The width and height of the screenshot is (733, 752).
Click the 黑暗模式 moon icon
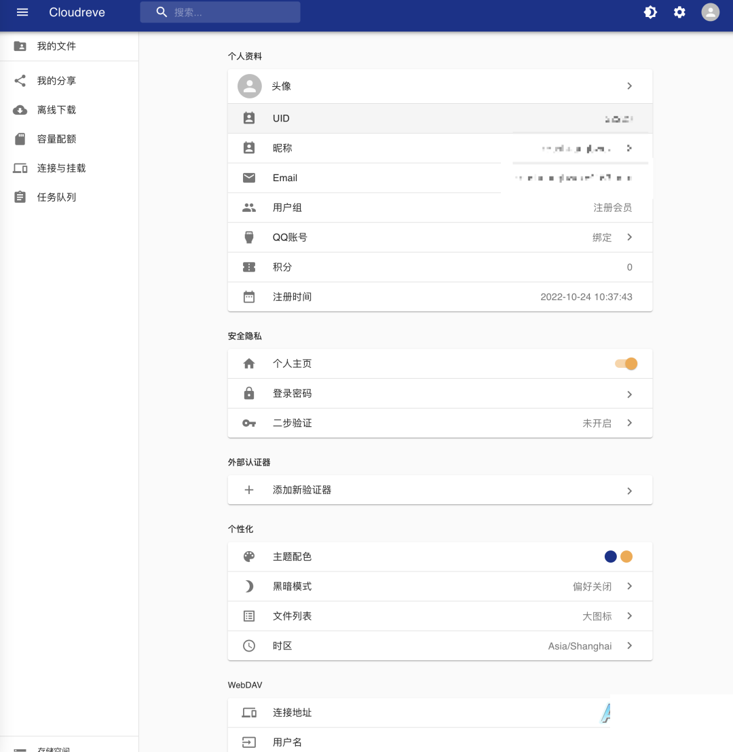coord(249,586)
